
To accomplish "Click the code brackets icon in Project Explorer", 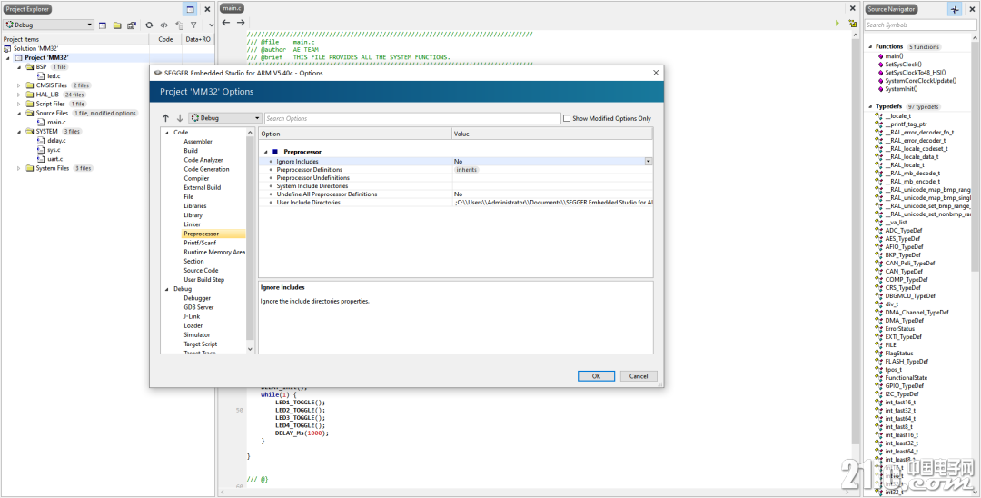I will 163,25.
